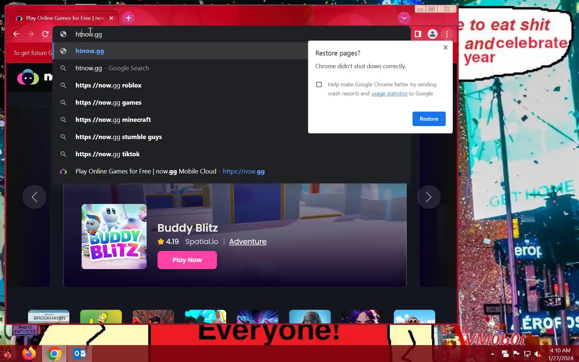The image size is (579, 362).
Task: Open Chrome three-dot menu
Action: pyautogui.click(x=447, y=34)
